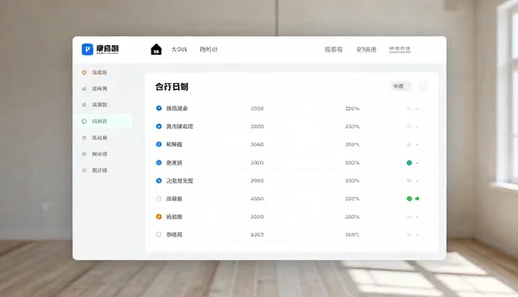Toggle the orange circle in the seventh row
This screenshot has width=518, height=297.
pos(159,216)
